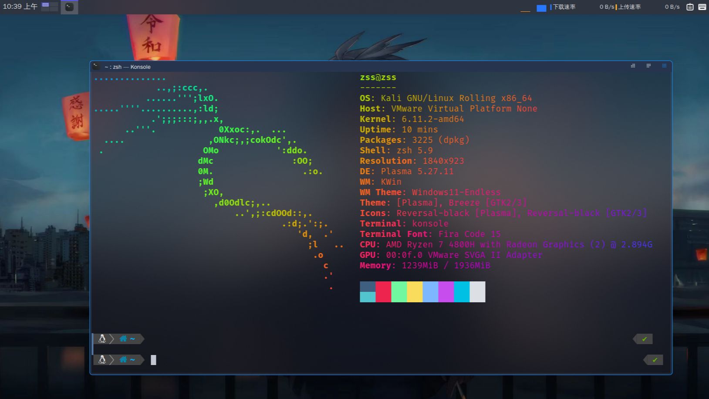Open the clipboard tray icon
The height and width of the screenshot is (399, 709).
click(x=690, y=7)
